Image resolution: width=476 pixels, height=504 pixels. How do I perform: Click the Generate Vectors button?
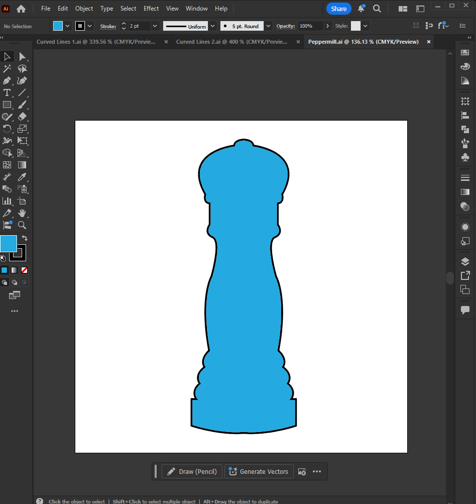pyautogui.click(x=259, y=471)
